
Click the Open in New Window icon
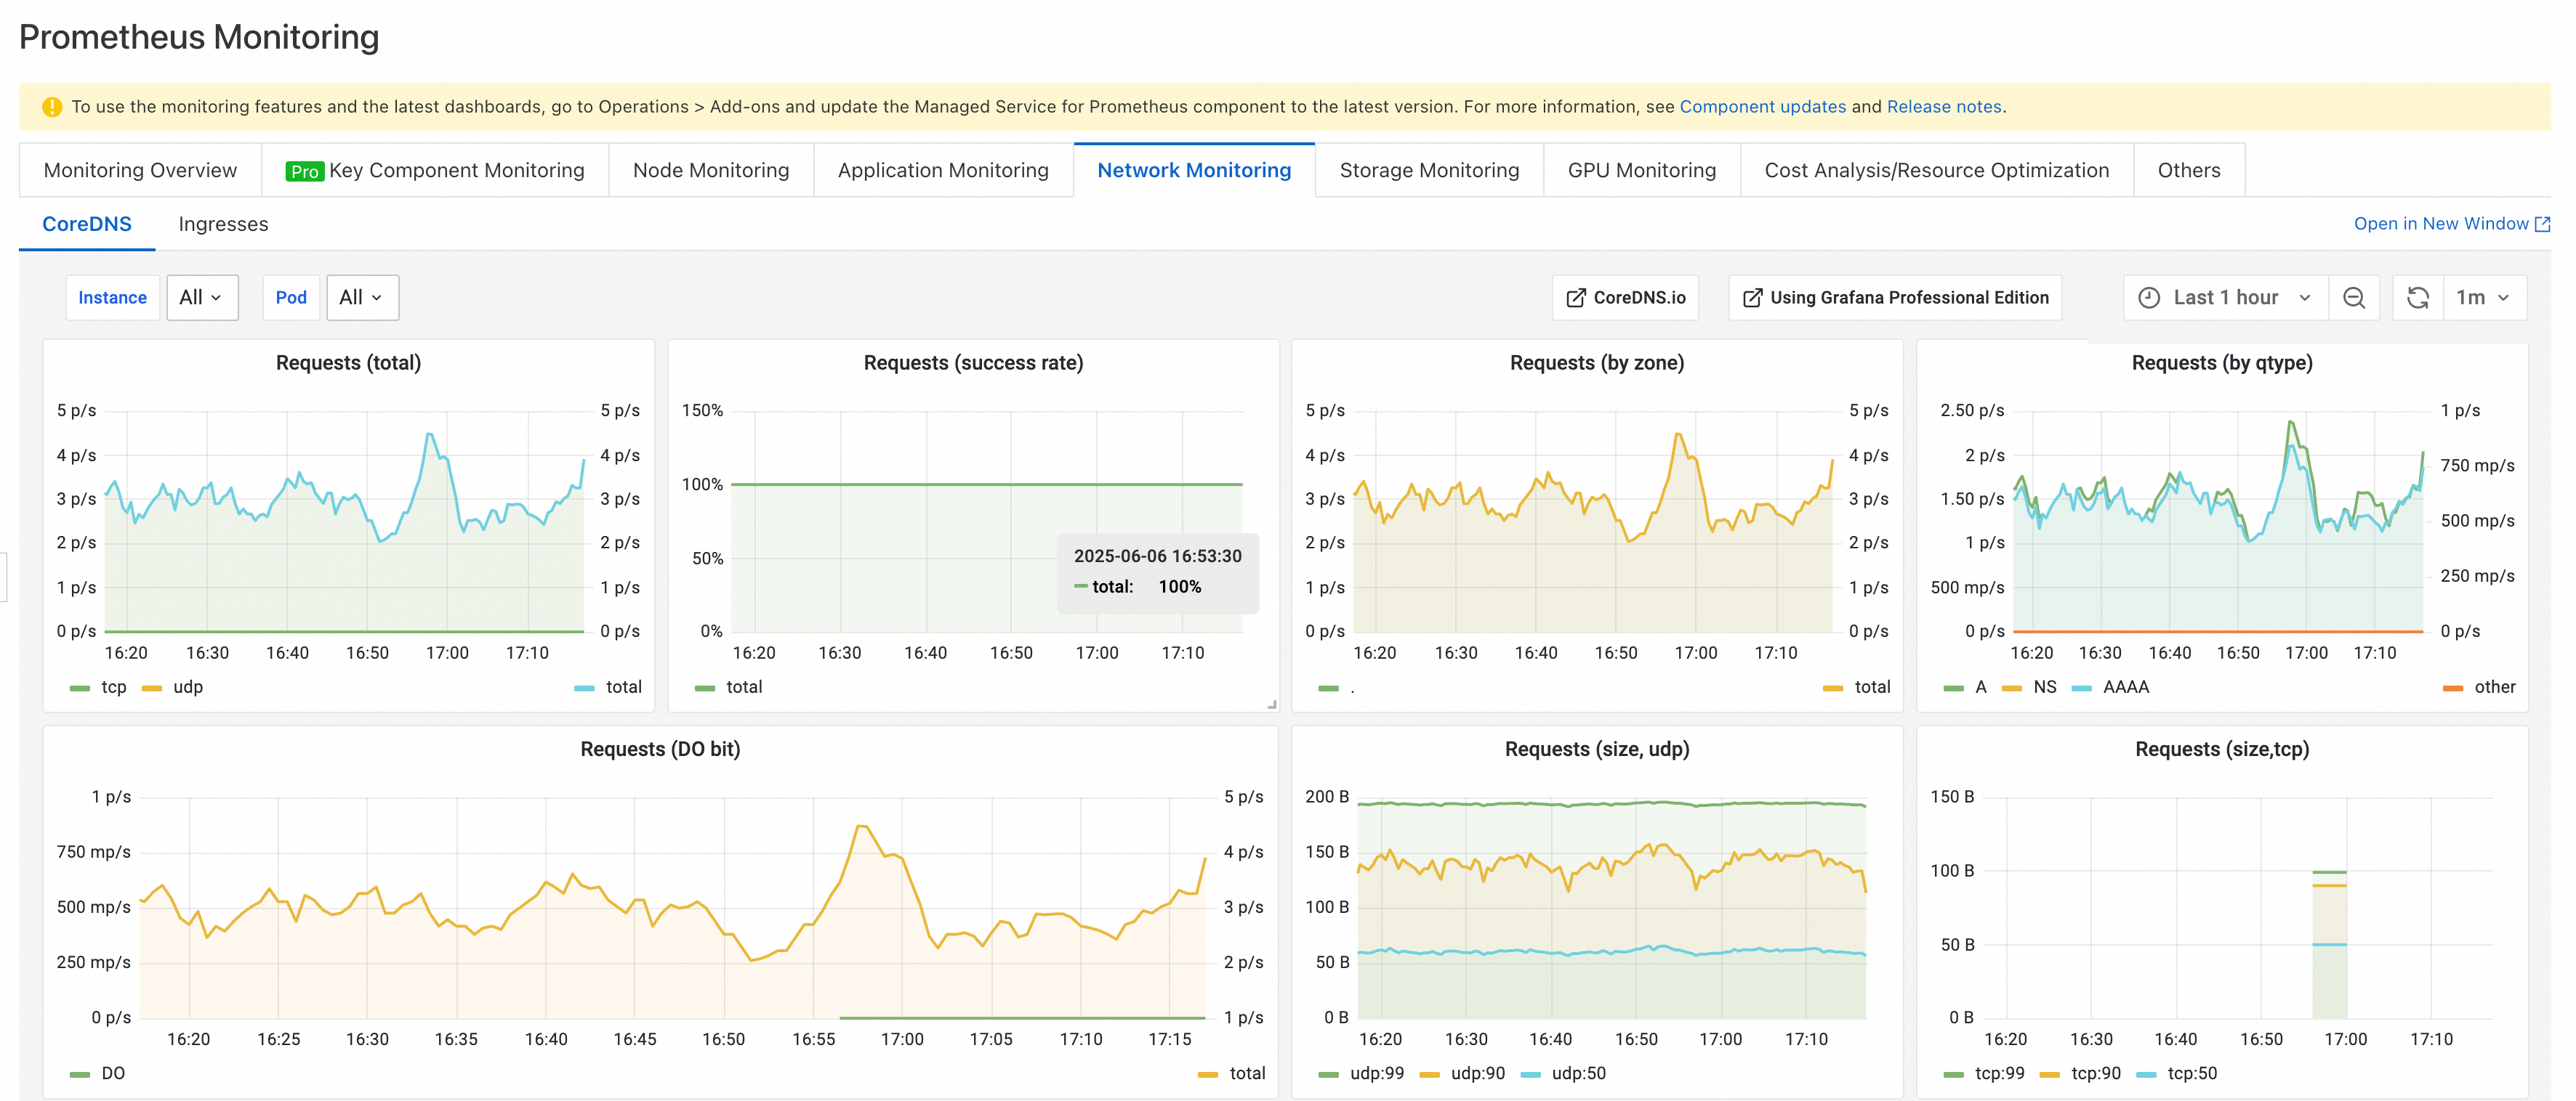[2542, 224]
